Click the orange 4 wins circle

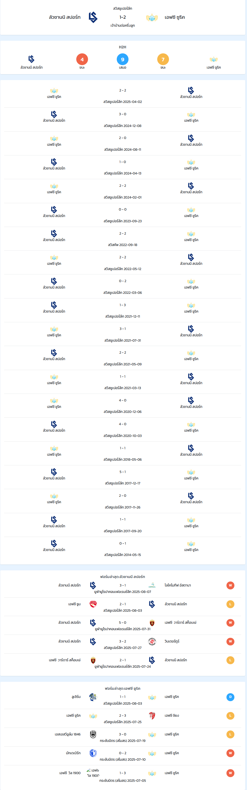tap(82, 59)
